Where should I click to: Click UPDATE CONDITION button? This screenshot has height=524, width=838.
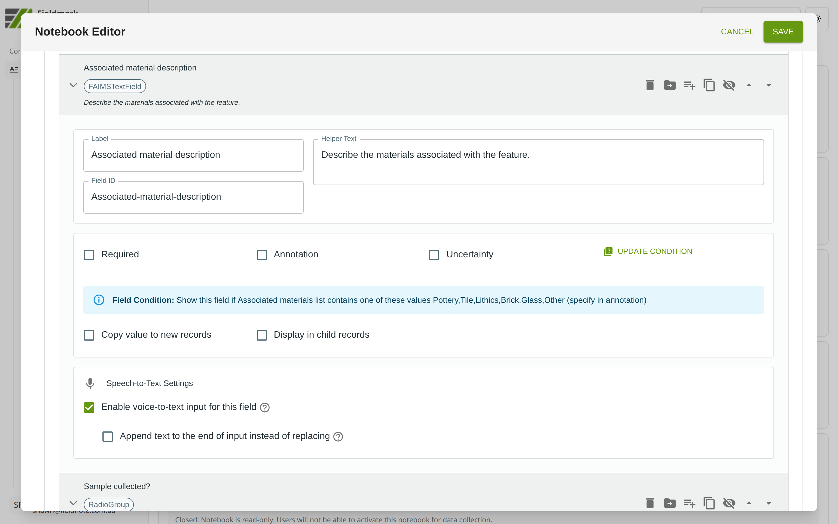pos(648,252)
